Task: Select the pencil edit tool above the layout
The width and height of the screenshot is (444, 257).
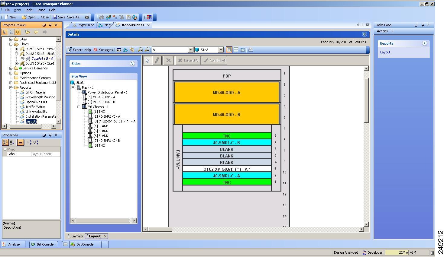Action: [157, 60]
